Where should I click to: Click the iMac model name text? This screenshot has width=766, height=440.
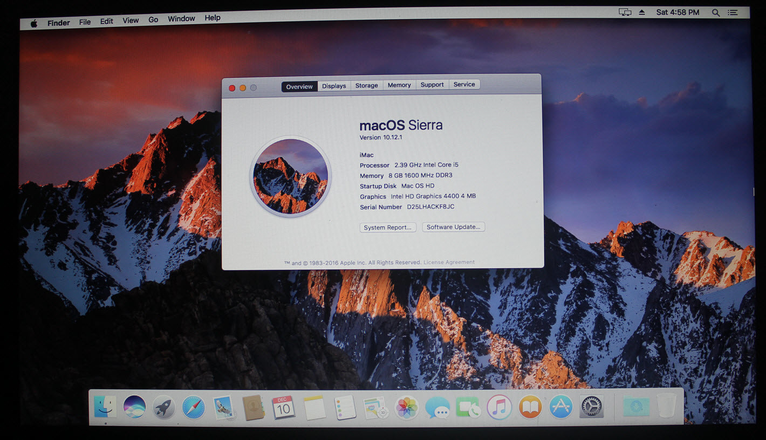(367, 155)
